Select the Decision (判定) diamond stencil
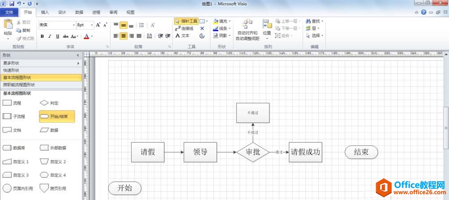449x200 pixels. (49, 103)
